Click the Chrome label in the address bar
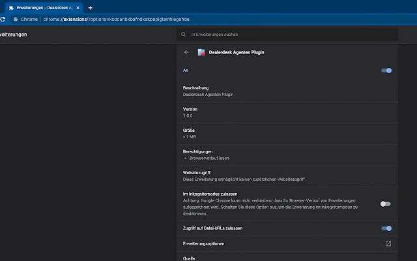Viewport: 417px width, 261px height. click(29, 19)
